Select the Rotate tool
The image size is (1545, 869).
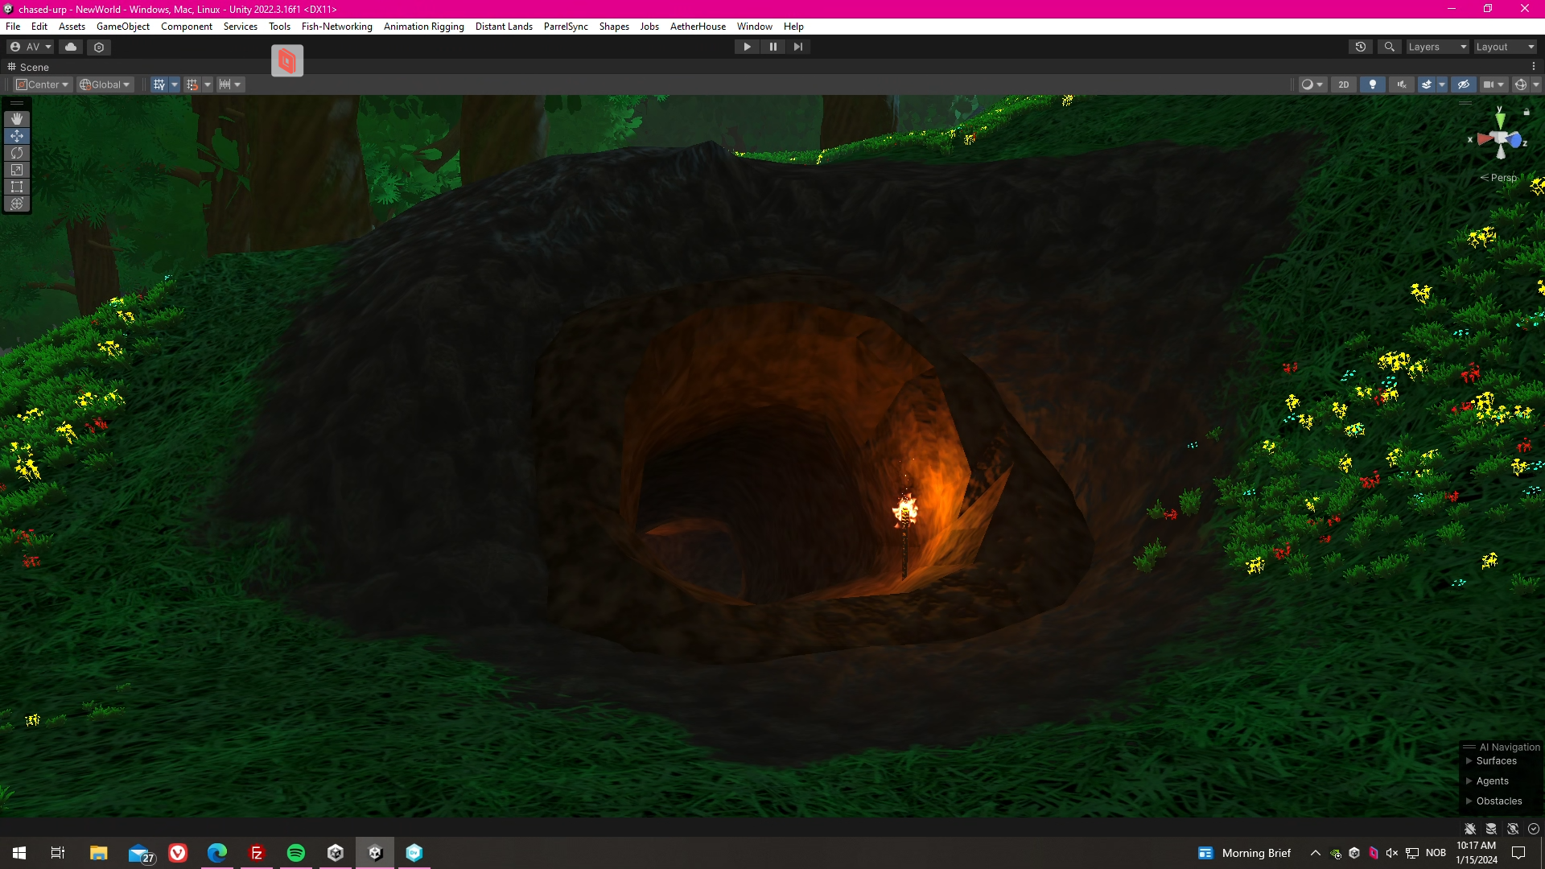point(17,153)
